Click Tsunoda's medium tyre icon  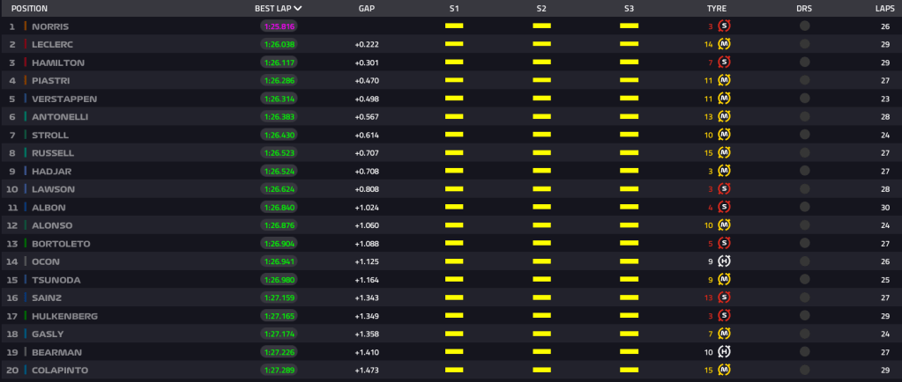pos(724,280)
